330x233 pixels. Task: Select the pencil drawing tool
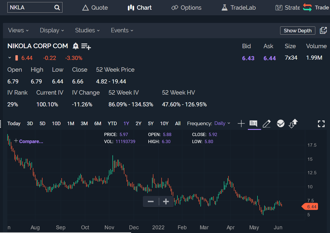pos(267,124)
